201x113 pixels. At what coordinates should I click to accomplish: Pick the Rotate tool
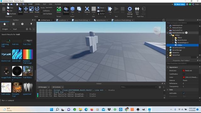click(x=37, y=10)
